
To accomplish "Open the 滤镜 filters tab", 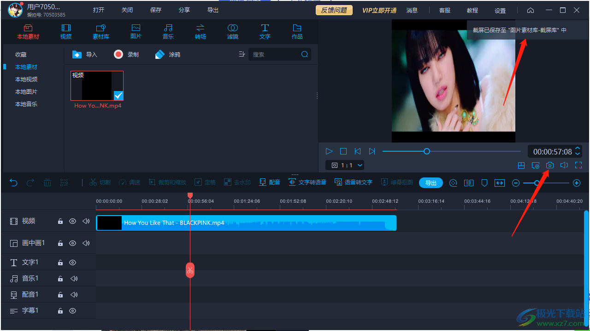I will (x=233, y=32).
